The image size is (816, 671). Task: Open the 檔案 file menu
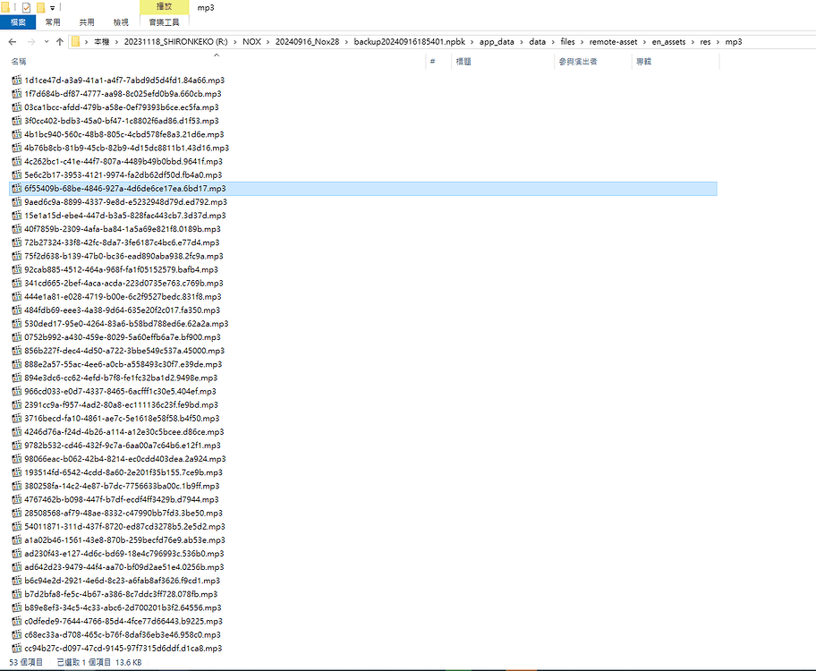click(x=18, y=21)
